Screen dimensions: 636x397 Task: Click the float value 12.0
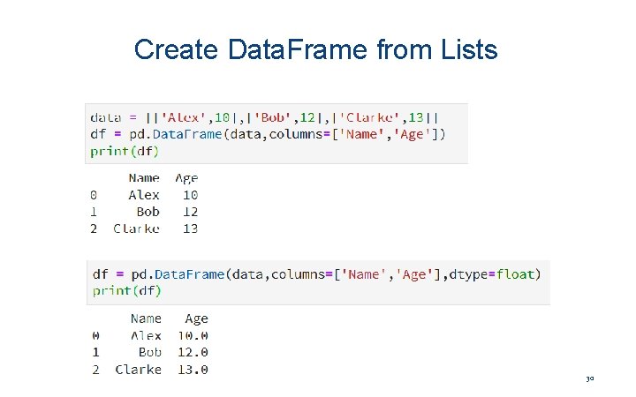tap(193, 352)
